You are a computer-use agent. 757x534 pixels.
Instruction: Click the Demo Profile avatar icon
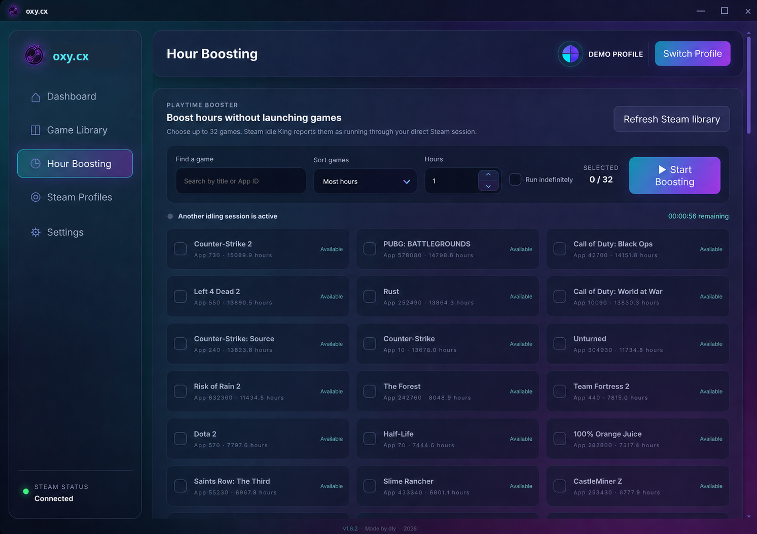tap(570, 54)
